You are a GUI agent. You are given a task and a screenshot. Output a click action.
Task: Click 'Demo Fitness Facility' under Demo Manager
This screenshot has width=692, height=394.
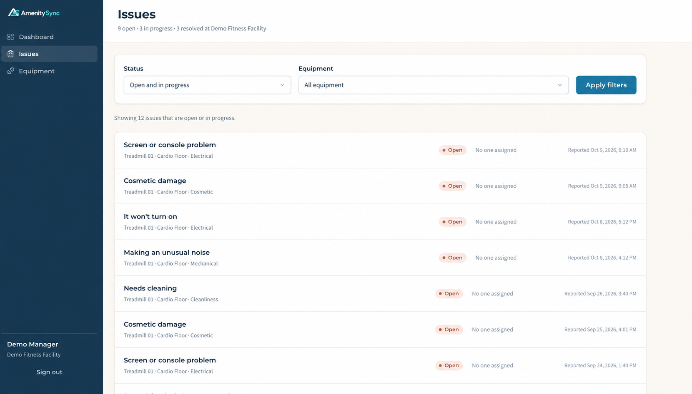click(x=34, y=354)
